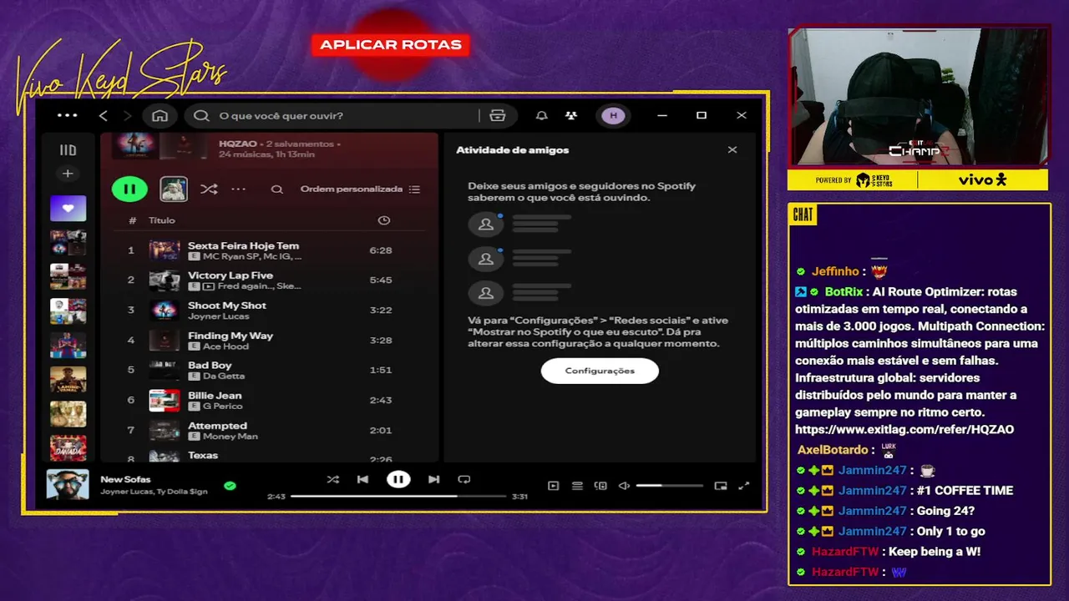Screen dimensions: 1069x601
Task: Click the Billie Jean album cover
Action: click(x=164, y=401)
